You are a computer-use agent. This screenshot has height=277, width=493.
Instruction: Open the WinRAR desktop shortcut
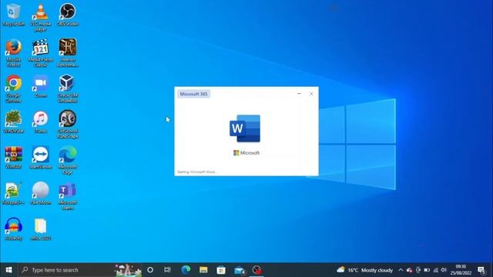click(x=13, y=158)
